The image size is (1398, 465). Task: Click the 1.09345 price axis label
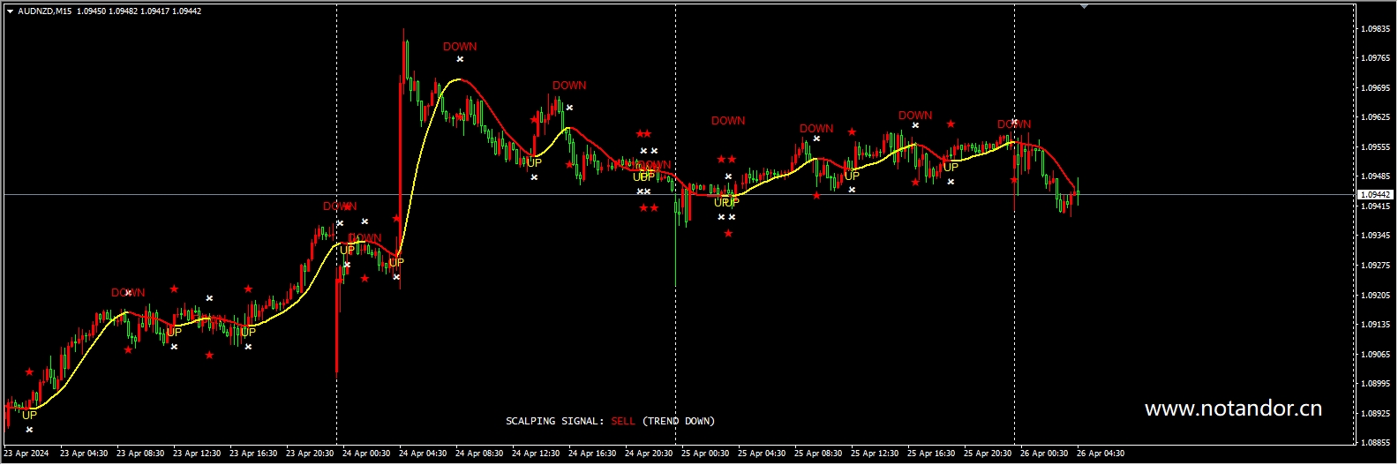point(1375,236)
